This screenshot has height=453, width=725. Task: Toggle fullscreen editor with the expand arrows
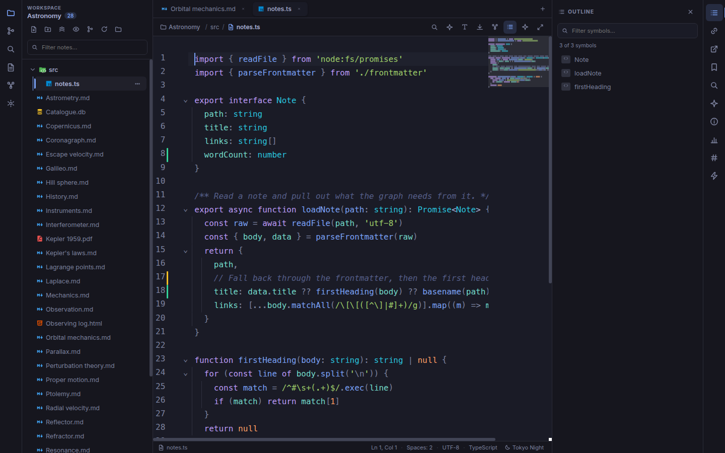coord(540,27)
